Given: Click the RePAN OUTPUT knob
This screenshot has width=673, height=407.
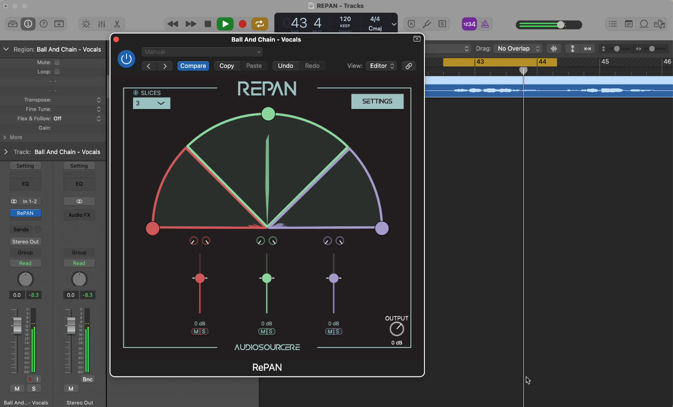Looking at the screenshot, I should click(x=397, y=329).
